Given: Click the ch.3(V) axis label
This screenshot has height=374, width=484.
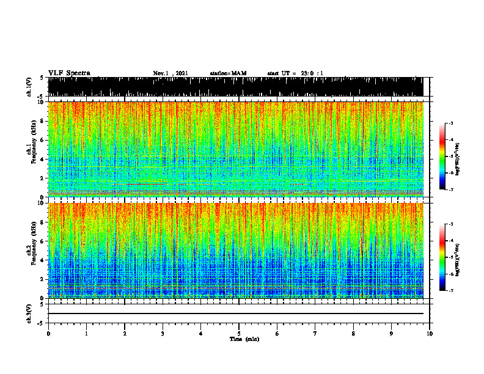Looking at the screenshot, I should (x=29, y=313).
